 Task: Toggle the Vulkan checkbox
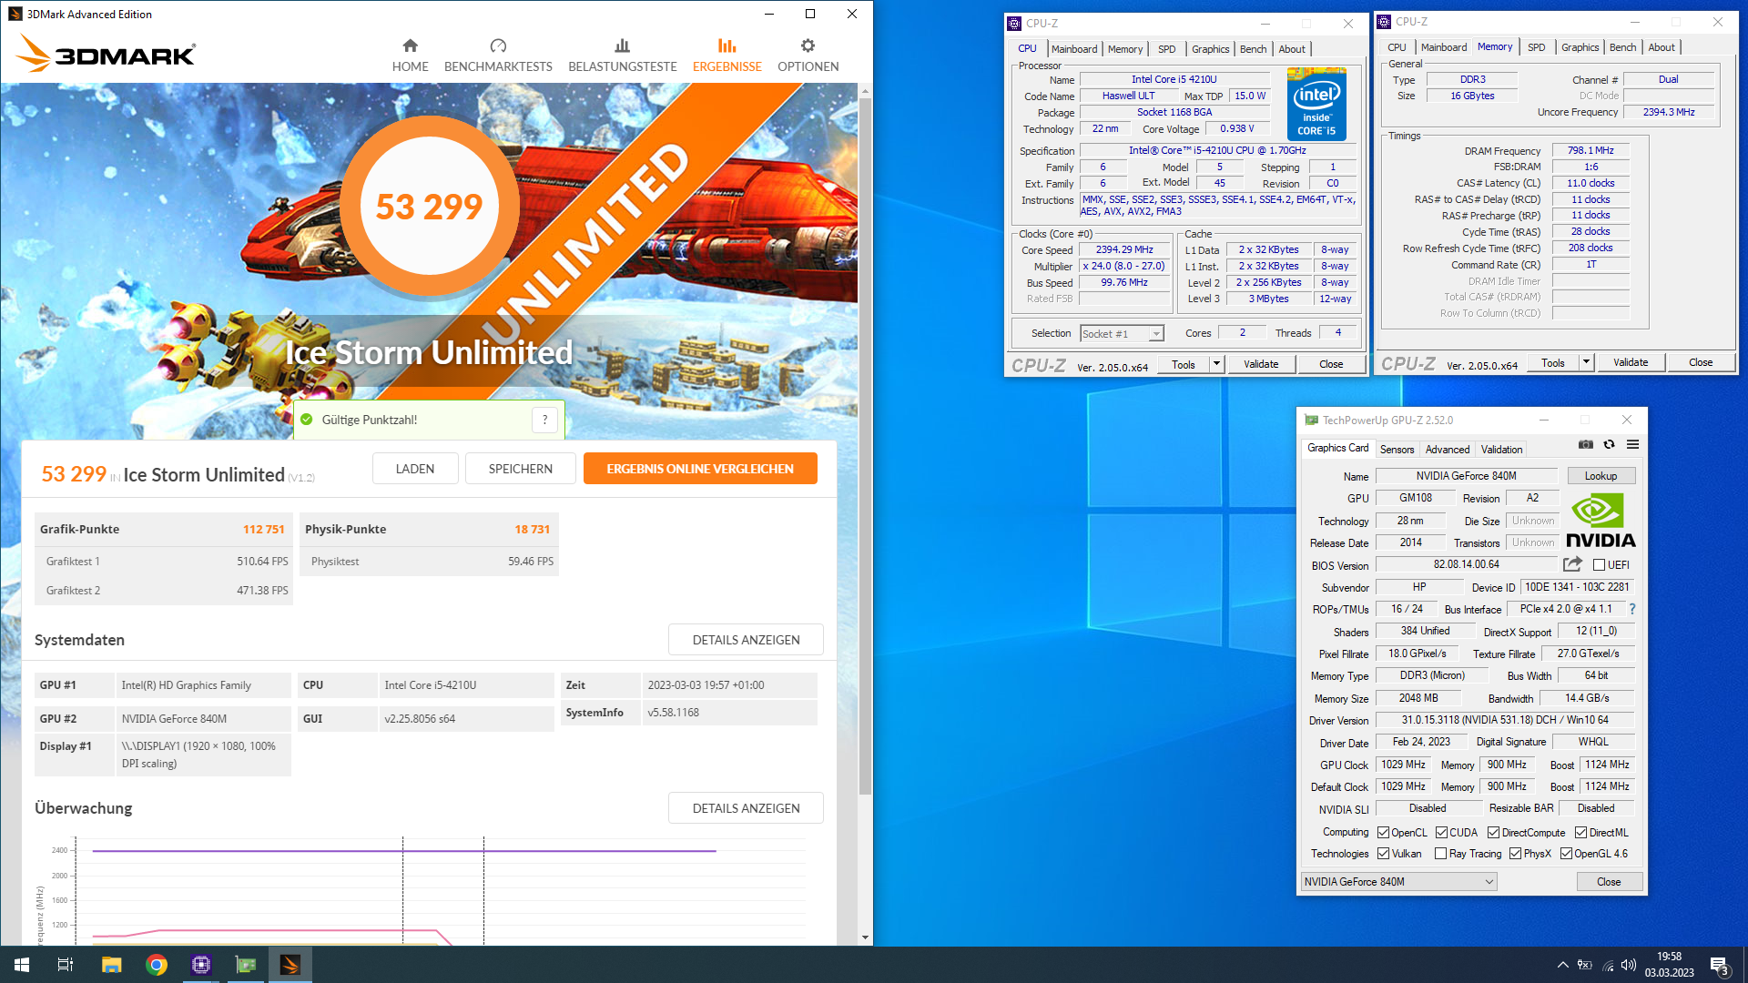click(x=1383, y=854)
